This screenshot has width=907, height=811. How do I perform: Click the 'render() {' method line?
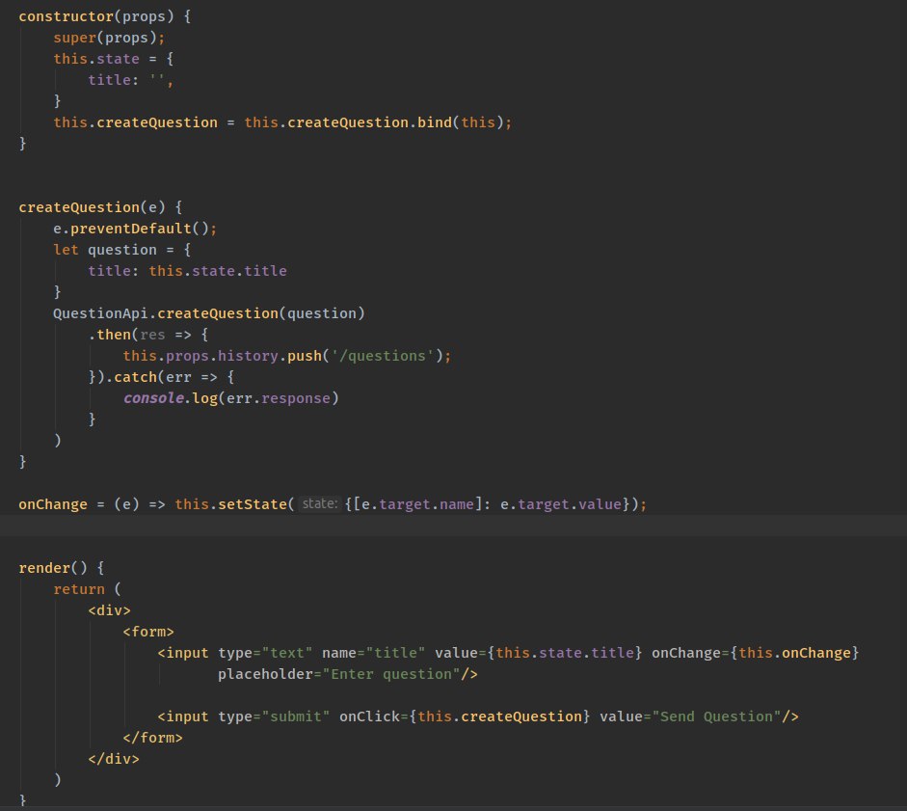tap(62, 568)
